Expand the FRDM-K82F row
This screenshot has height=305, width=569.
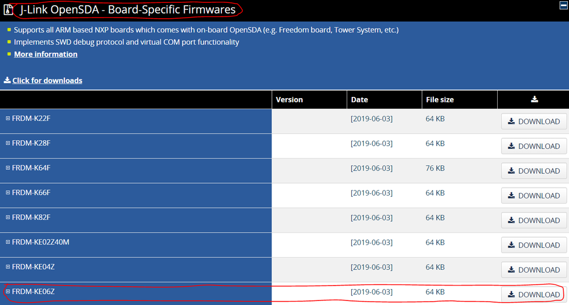coord(7,217)
